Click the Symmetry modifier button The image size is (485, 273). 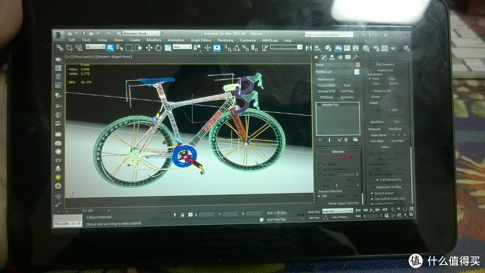347,97
